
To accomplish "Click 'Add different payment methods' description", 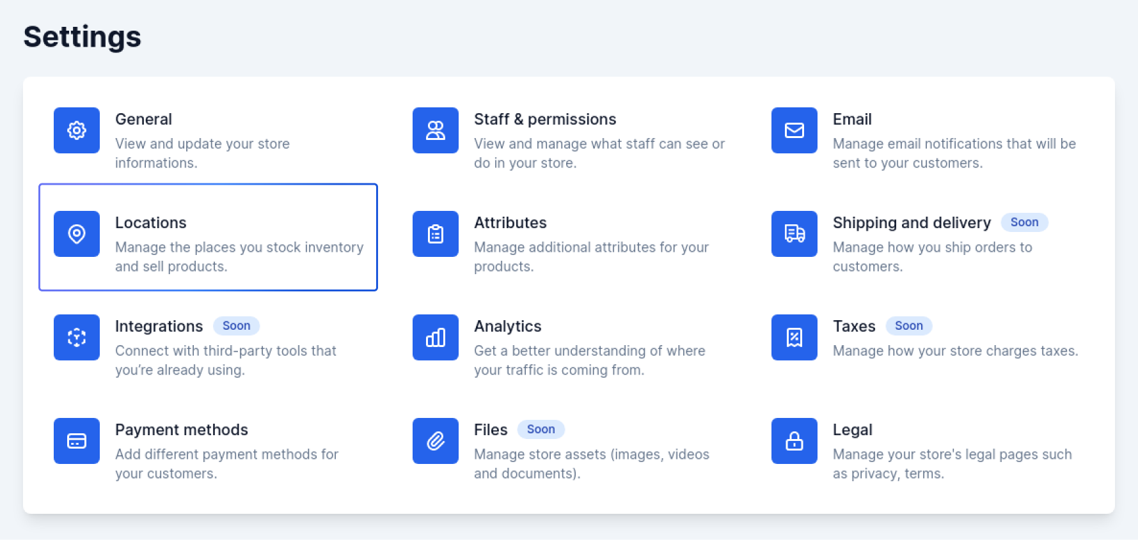I will pos(226,464).
